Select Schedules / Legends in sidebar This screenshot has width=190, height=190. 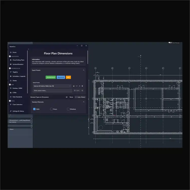tap(18, 76)
